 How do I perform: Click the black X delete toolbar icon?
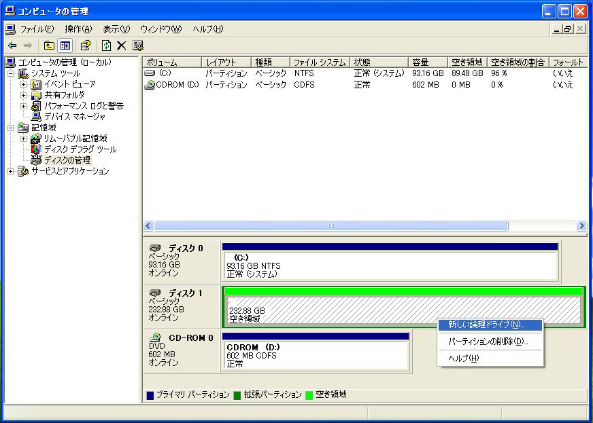pos(122,45)
